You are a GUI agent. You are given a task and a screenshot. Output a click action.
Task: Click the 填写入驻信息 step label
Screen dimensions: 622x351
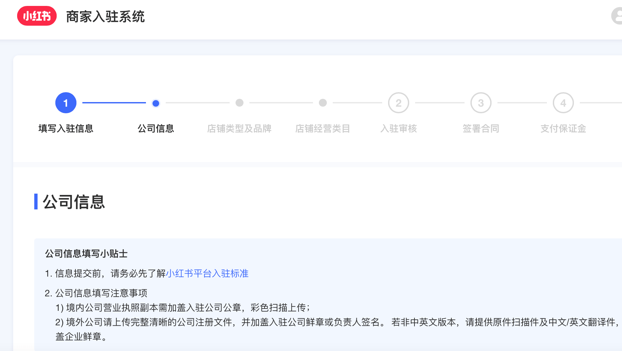pyautogui.click(x=66, y=128)
